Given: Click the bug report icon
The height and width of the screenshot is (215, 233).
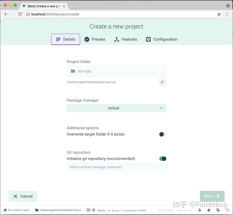Looking at the screenshot, I should pyautogui.click(x=209, y=210).
